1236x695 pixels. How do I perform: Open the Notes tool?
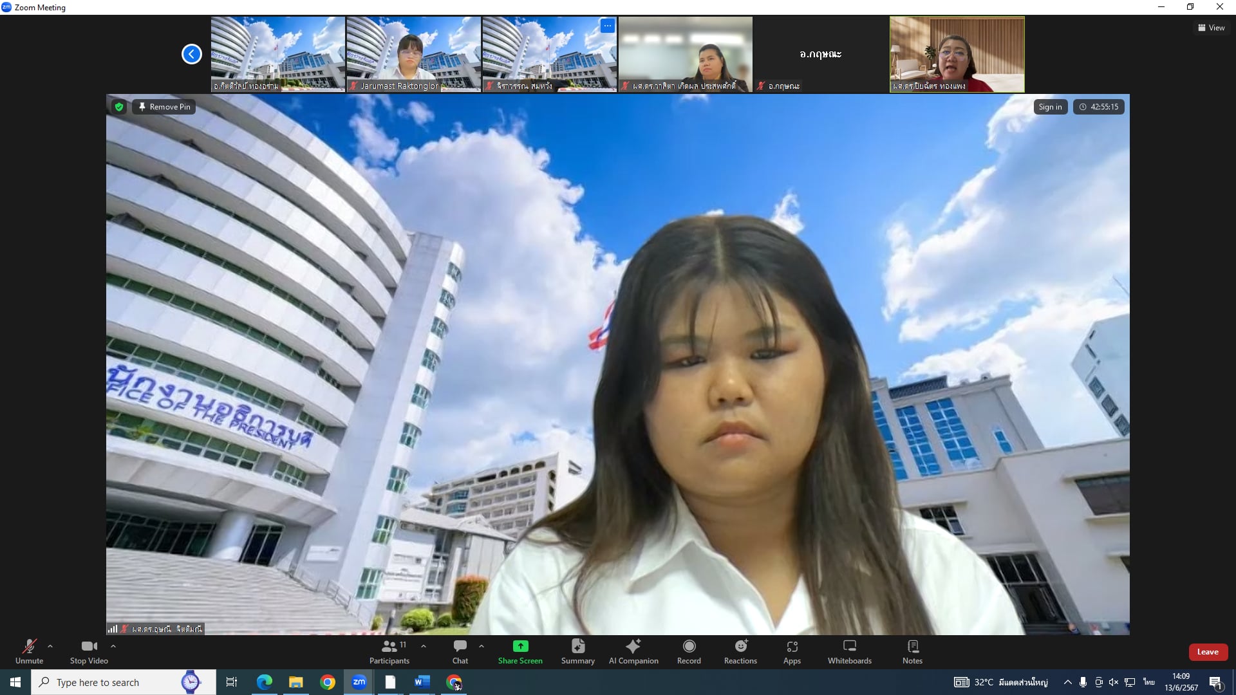point(912,651)
